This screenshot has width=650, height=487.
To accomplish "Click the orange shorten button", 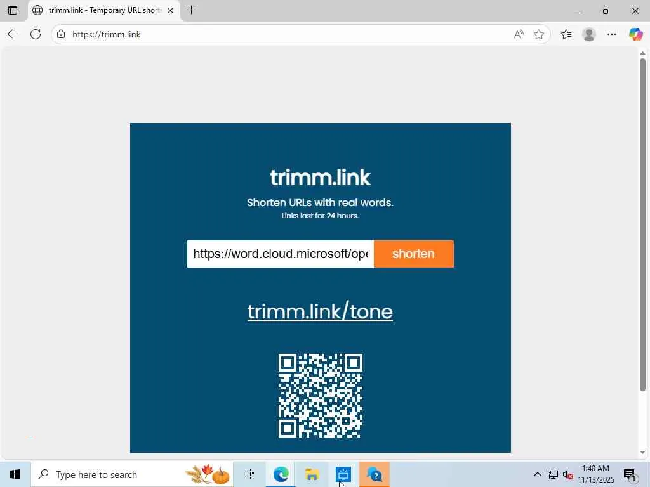I will point(414,254).
